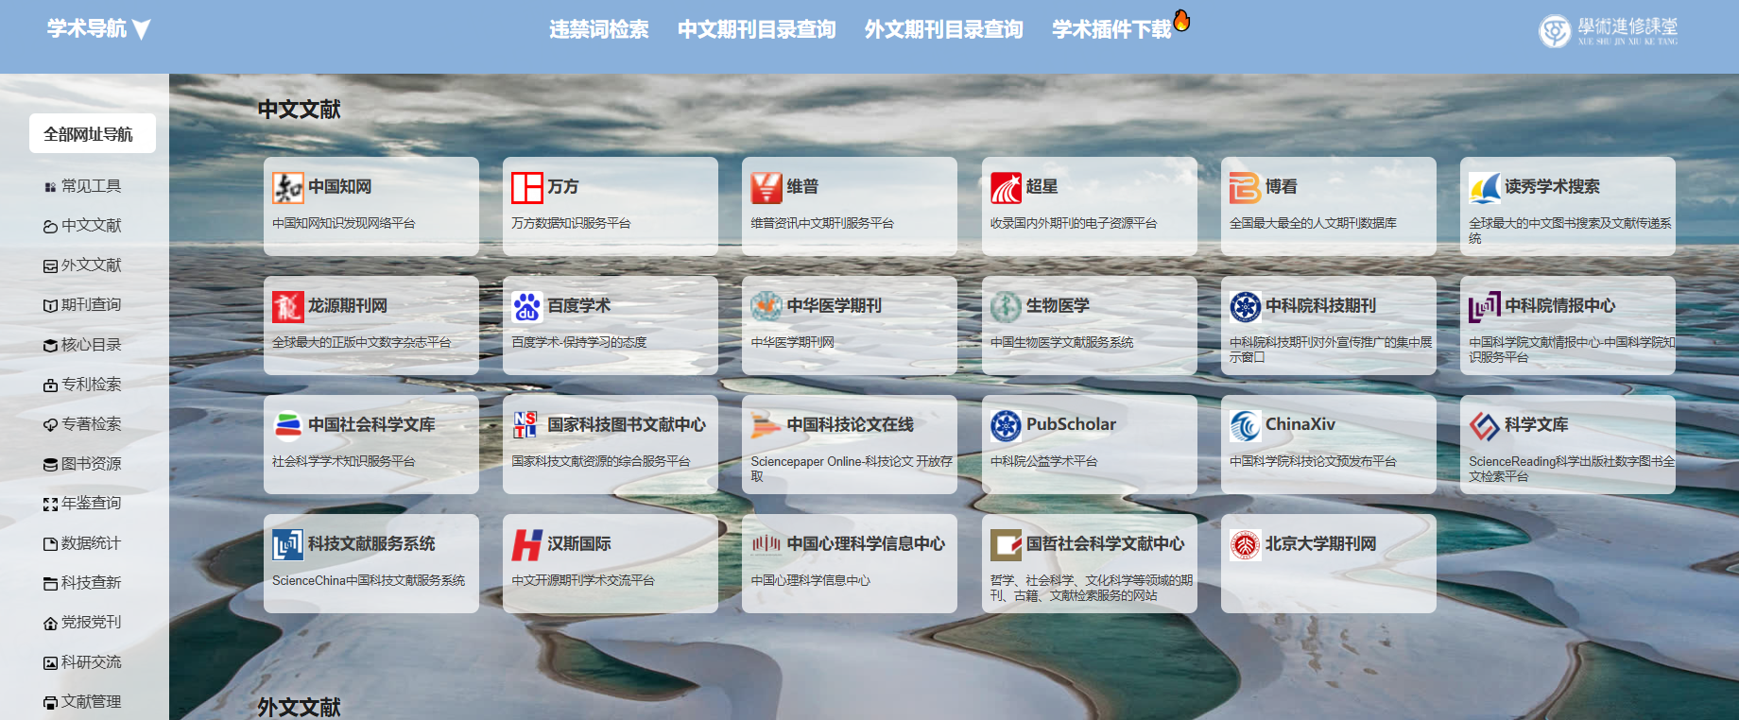Screen dimensions: 1739x720
Task: Open 数据统计 in sidebar
Action: click(83, 543)
